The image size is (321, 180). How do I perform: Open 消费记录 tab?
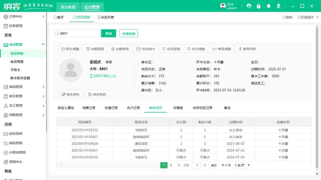[x=88, y=108]
